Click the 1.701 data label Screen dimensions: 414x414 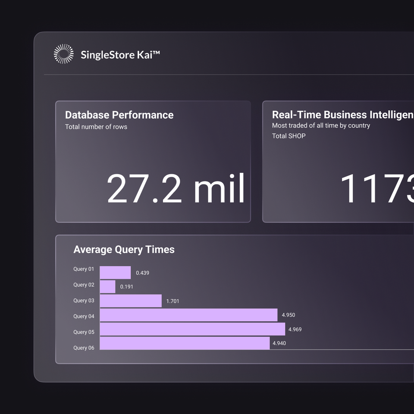172,301
